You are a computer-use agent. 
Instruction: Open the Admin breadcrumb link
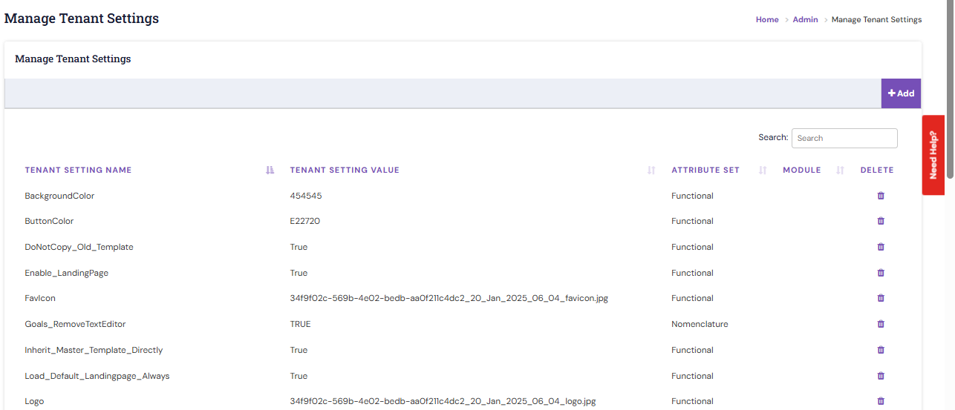point(805,20)
